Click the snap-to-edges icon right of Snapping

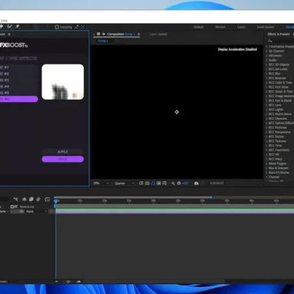tap(77, 27)
